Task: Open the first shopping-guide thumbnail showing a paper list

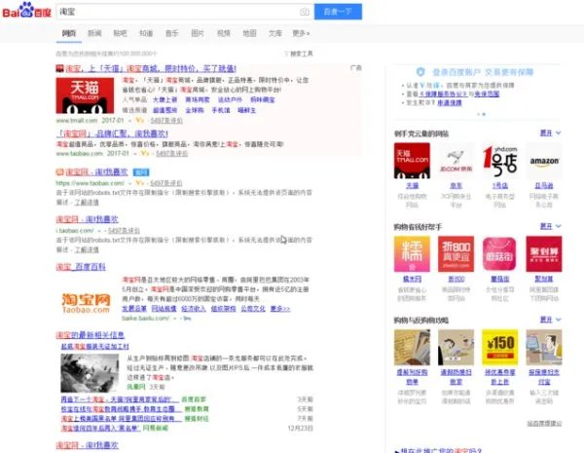Action: pyautogui.click(x=412, y=347)
